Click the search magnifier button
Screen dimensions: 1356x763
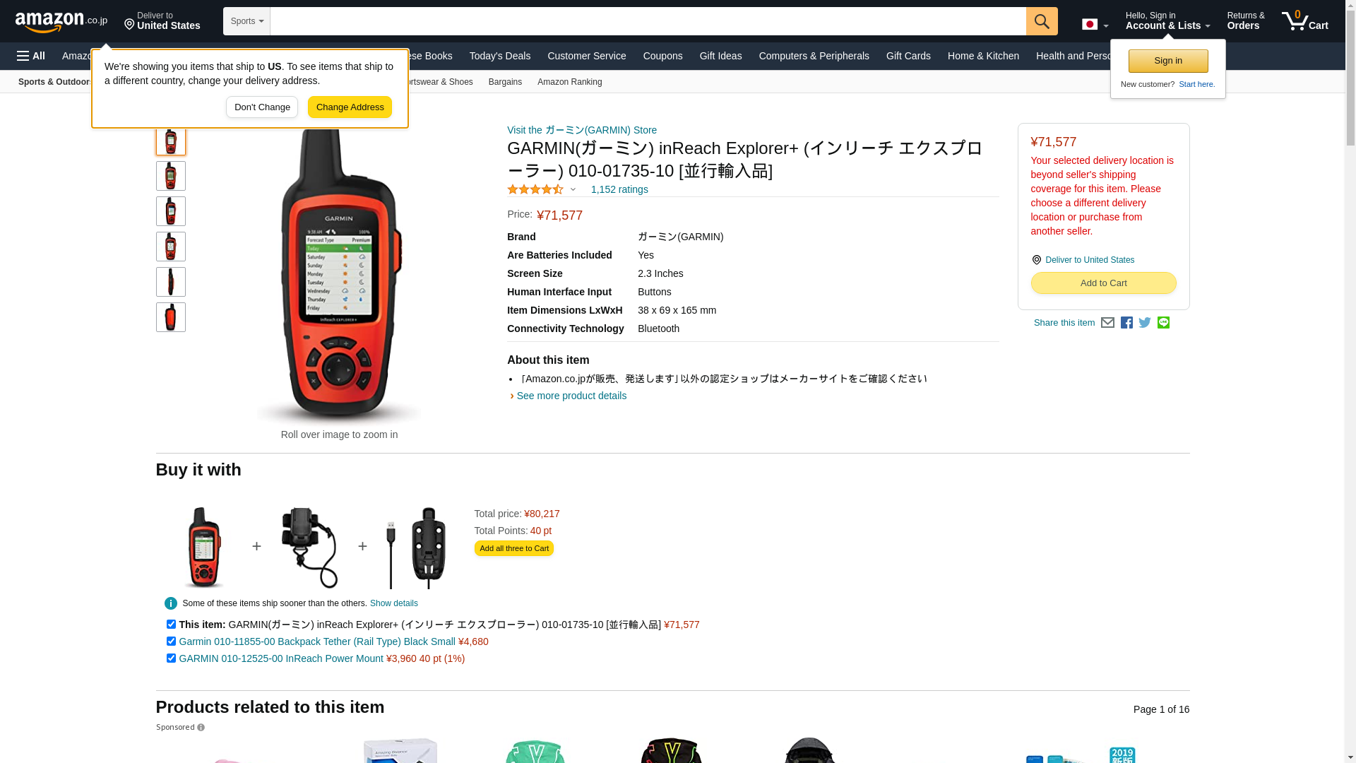point(1042,21)
